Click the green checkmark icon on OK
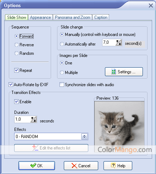 33,165
